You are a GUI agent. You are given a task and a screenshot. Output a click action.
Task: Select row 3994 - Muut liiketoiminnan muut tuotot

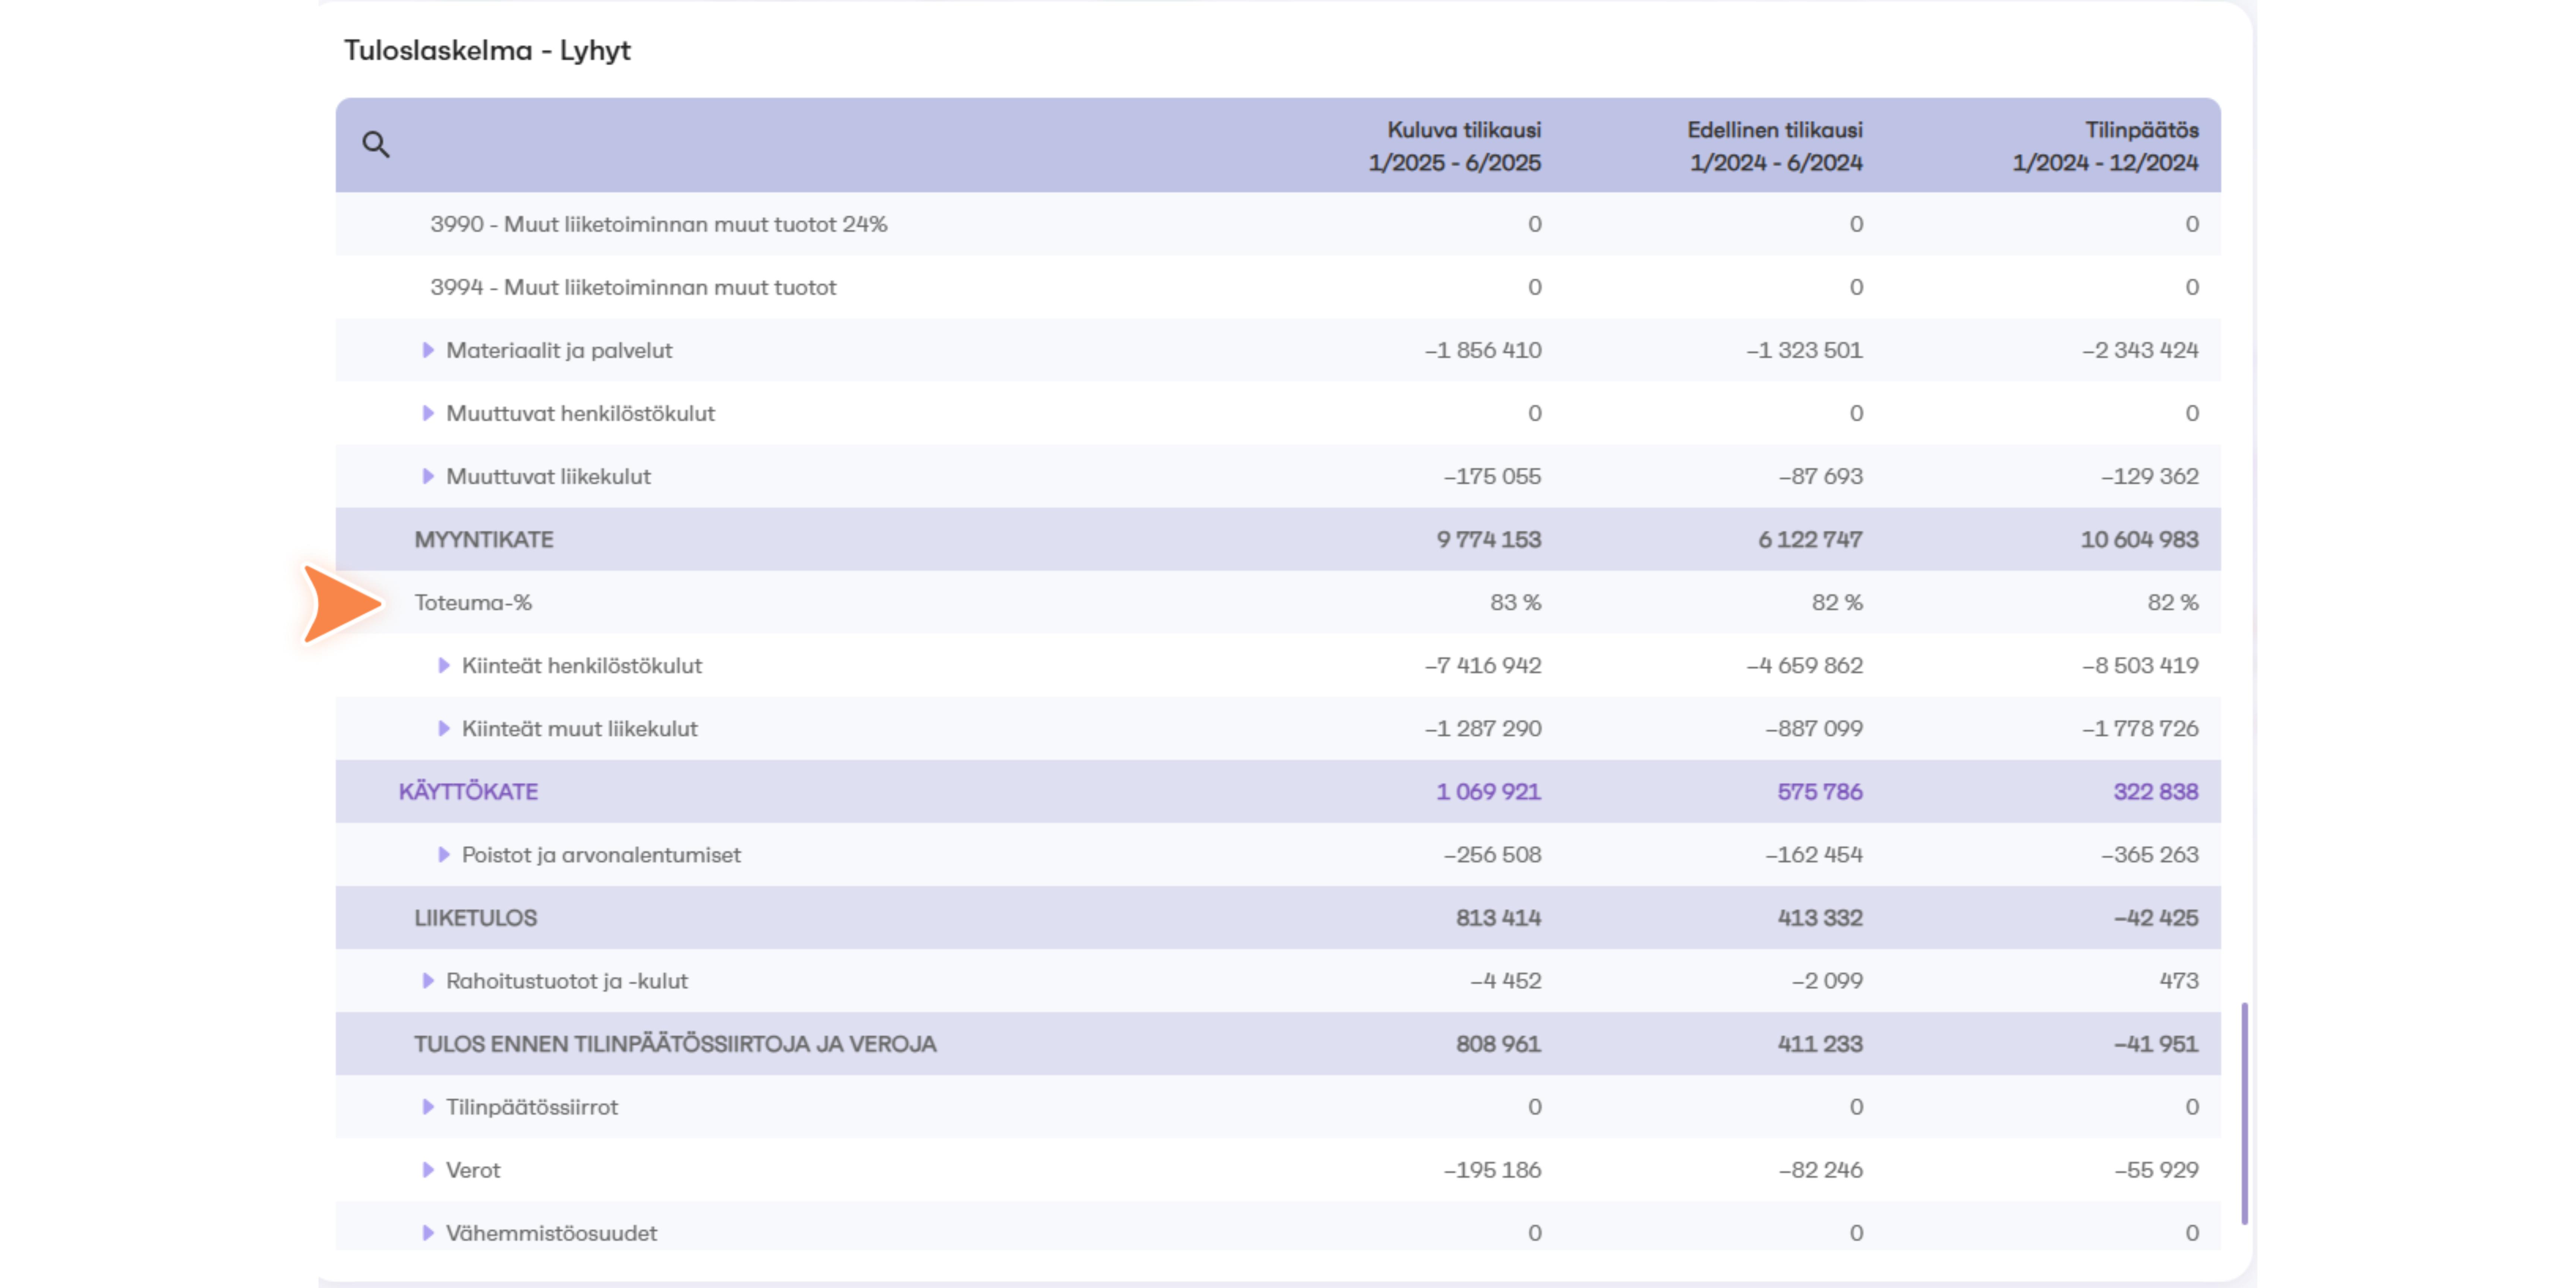coord(1278,287)
